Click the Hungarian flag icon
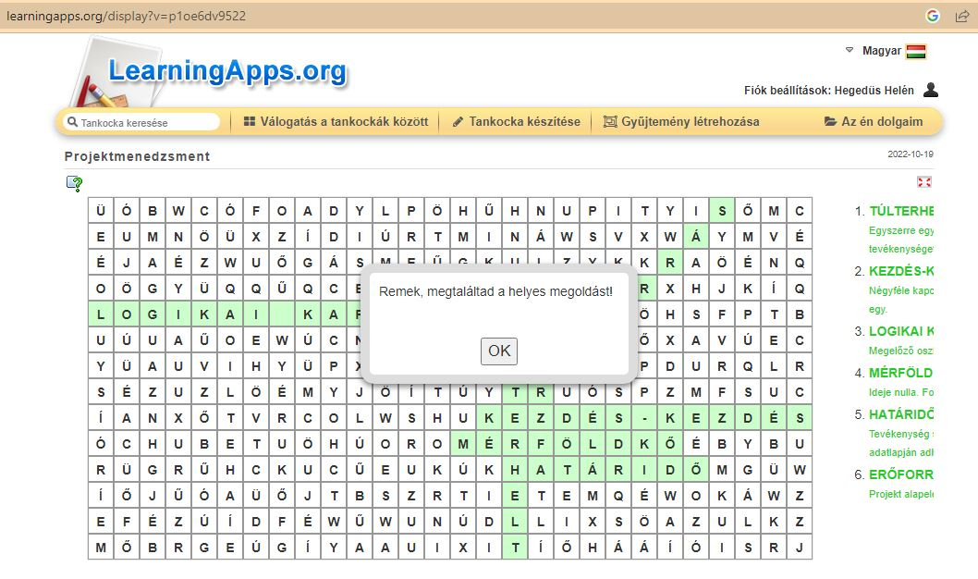Screen dimensions: 978x579 coord(916,51)
